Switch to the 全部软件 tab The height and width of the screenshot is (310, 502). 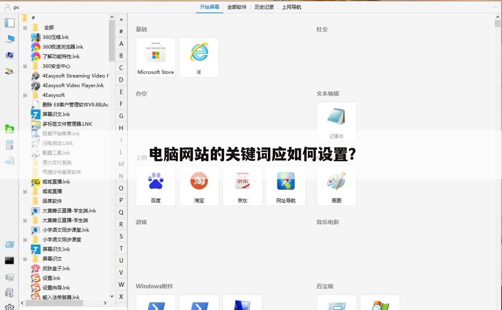tap(237, 7)
